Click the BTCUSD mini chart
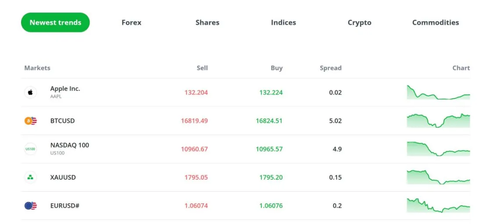The height and width of the screenshot is (224, 486). [438, 120]
